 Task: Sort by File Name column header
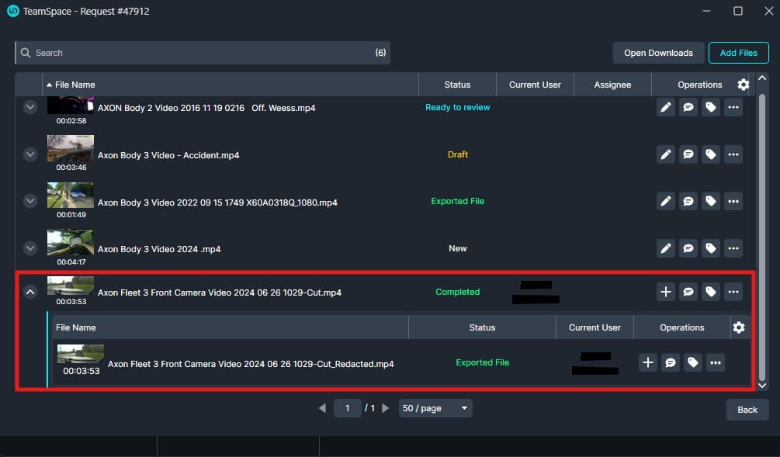click(x=75, y=85)
